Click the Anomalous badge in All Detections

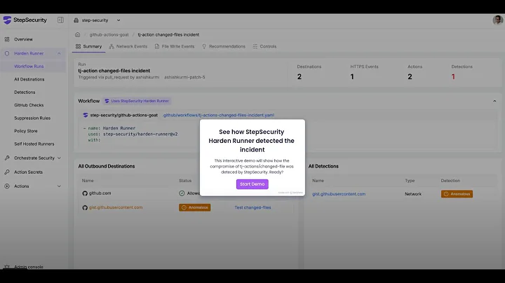point(457,194)
